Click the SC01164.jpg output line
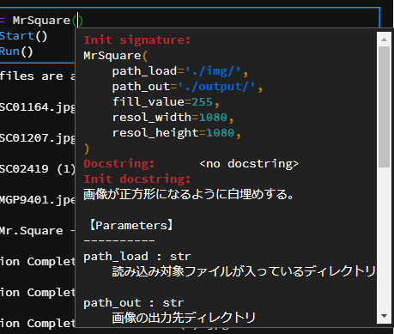Image resolution: width=394 pixels, height=334 pixels. click(x=38, y=107)
